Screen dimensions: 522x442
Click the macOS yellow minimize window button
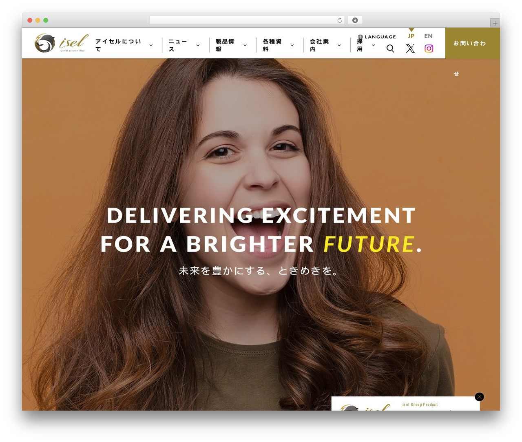coord(38,20)
